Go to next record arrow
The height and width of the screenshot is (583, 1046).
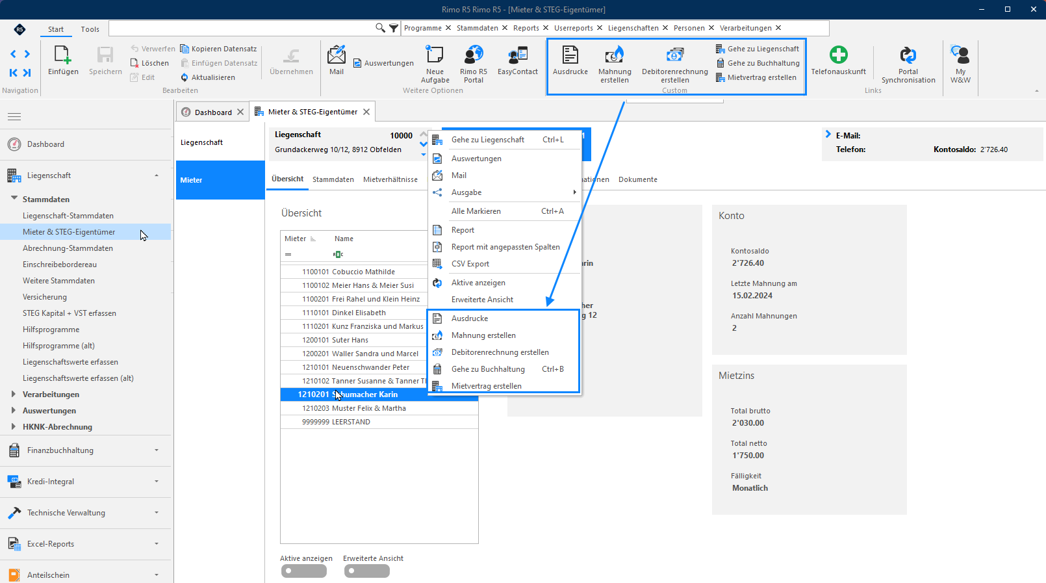tap(27, 54)
